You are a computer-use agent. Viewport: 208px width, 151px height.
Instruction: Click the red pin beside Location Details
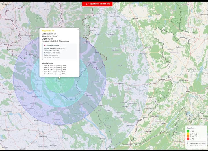pyautogui.click(x=45, y=46)
